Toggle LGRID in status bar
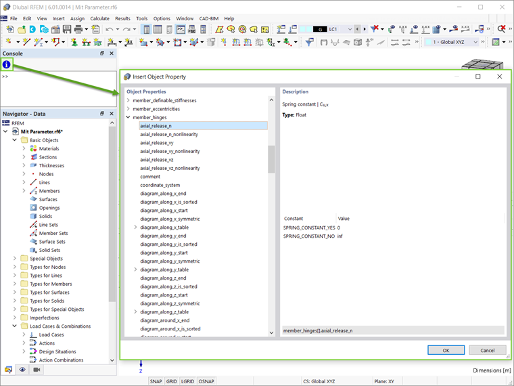 [x=187, y=381]
